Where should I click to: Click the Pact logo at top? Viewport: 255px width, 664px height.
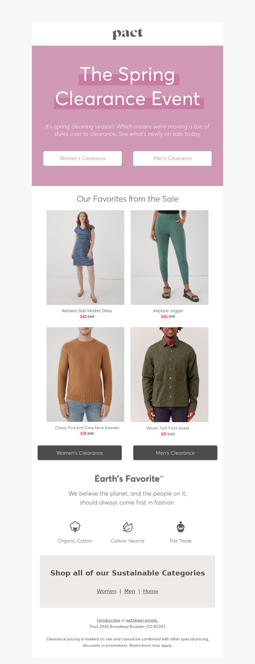pos(127,34)
